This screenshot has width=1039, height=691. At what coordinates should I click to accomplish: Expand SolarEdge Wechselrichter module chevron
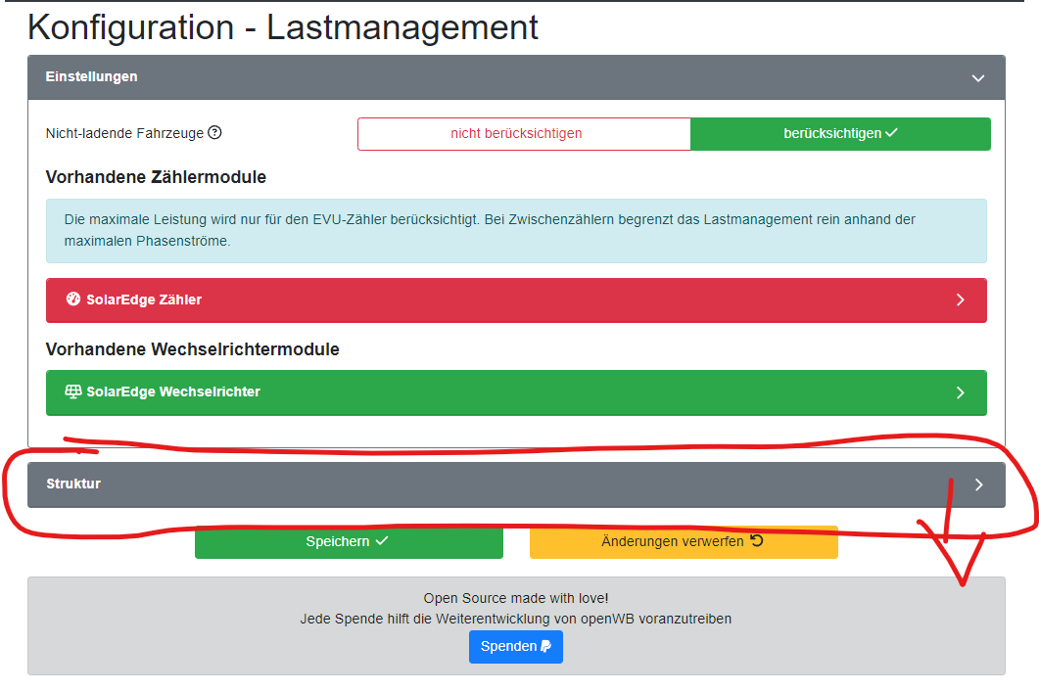[960, 392]
